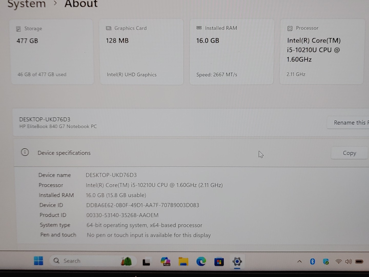Open the Microsoft Store from the taskbar
Screen dimensions: 369x277
(219, 261)
